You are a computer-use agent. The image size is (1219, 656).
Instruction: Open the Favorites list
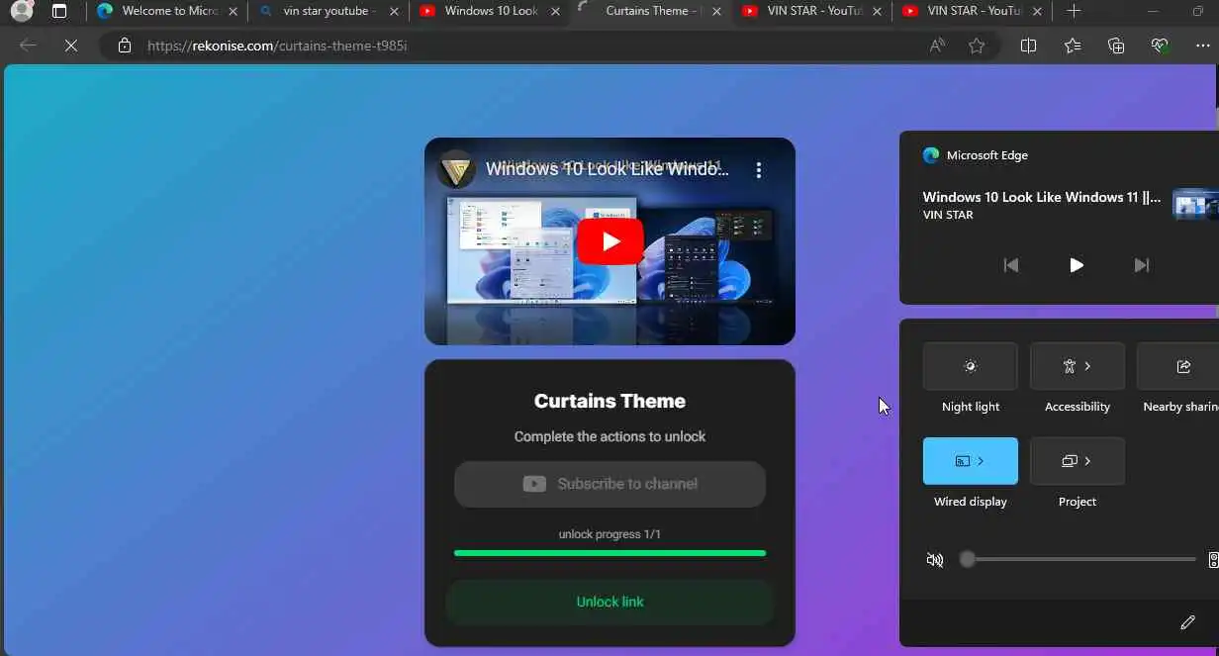tap(1073, 46)
